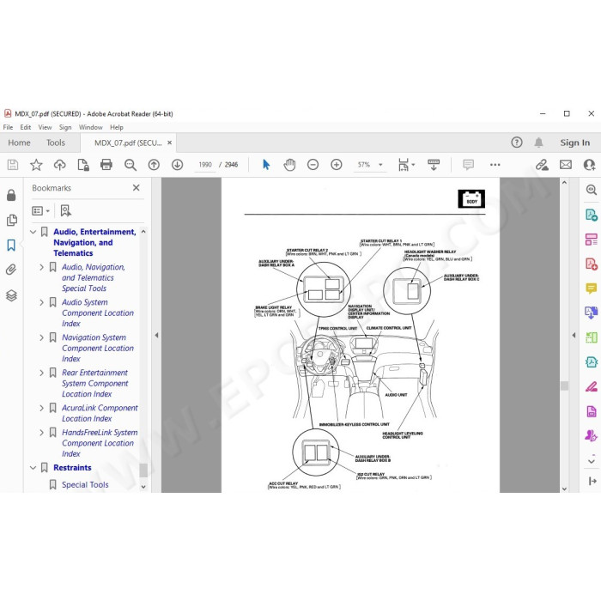The image size is (601, 601).
Task: Open the attachments paperclip panel
Action: point(11,270)
